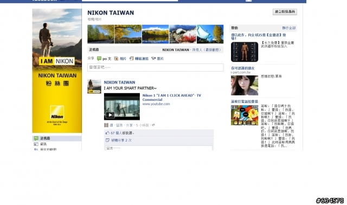The image size is (347, 205).
Task: Open the fifth photo with teal cloth and tree
Action: click(210, 34)
